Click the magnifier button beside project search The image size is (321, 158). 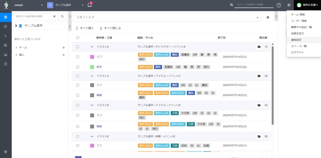[62, 16]
